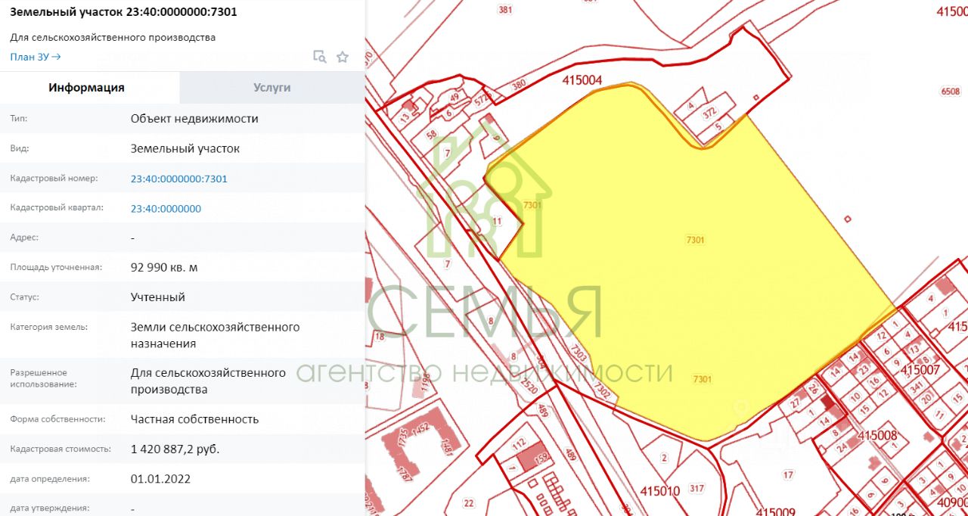
Task: Open the Услуги tab
Action: 271,88
